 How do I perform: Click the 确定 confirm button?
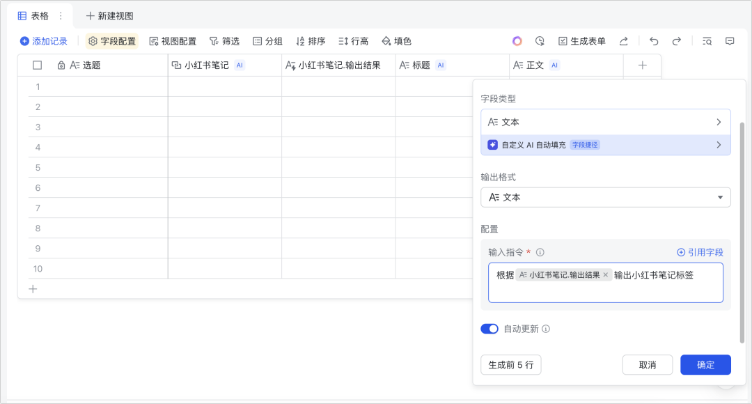(x=705, y=365)
